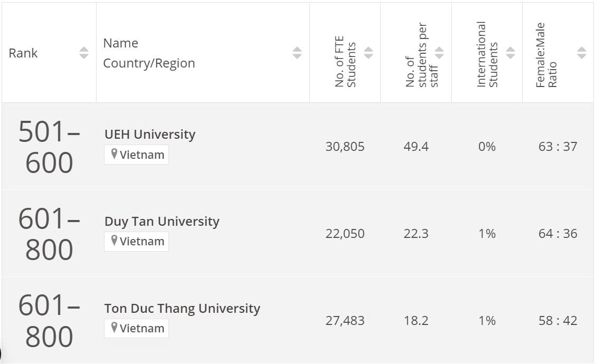Select Vietnam tag under UEH University
596x364 pixels.
point(136,155)
